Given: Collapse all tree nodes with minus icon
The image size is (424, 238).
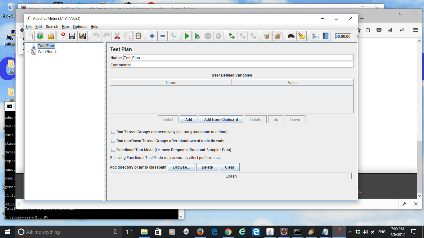Looking at the screenshot, I should [x=162, y=36].
